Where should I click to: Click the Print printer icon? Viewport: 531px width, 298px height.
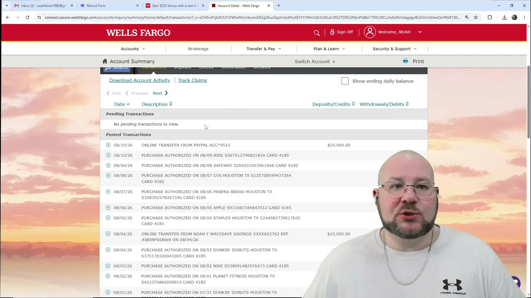tap(405, 61)
